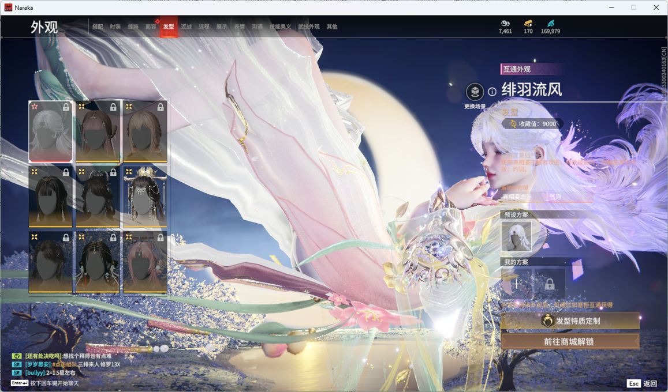Click the 预设方案 white hair preset thumbnail
668x392 pixels.
(x=516, y=236)
